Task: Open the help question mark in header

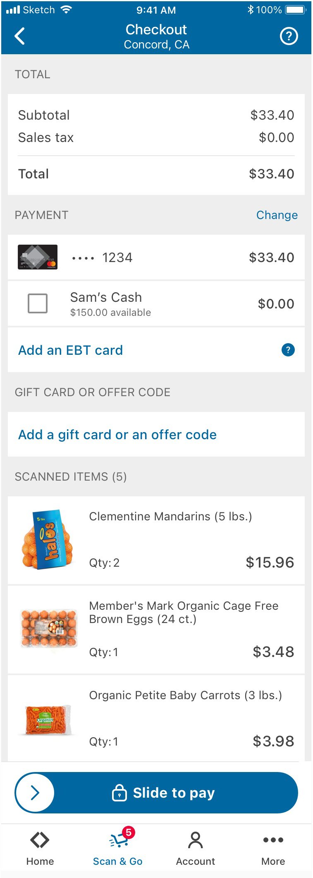Action: pos(289,36)
